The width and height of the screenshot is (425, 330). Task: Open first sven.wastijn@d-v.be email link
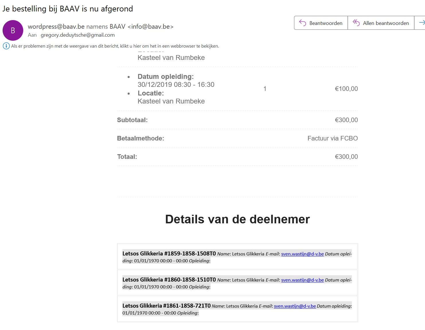(x=302, y=254)
